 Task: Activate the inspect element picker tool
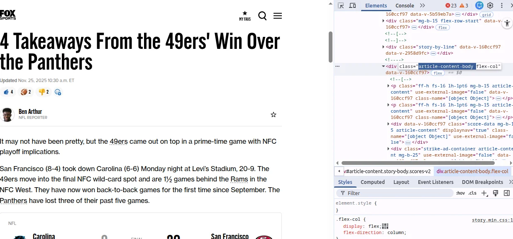click(x=341, y=5)
